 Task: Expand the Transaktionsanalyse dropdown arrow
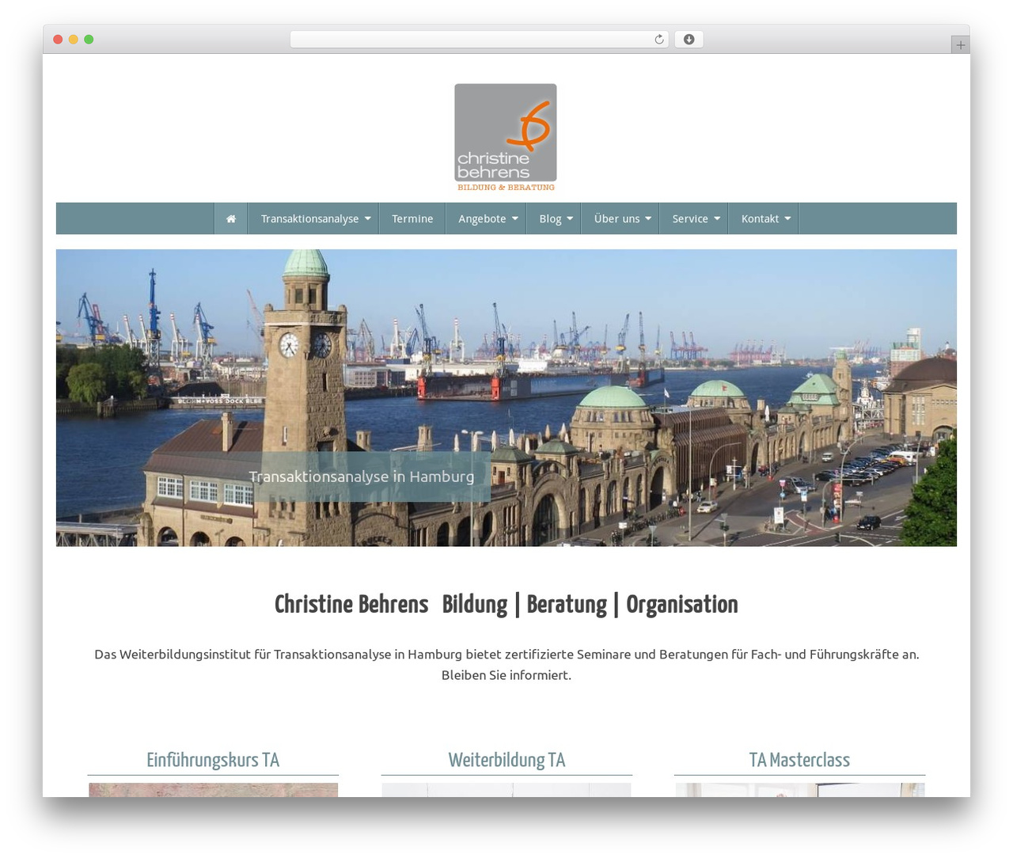(367, 218)
